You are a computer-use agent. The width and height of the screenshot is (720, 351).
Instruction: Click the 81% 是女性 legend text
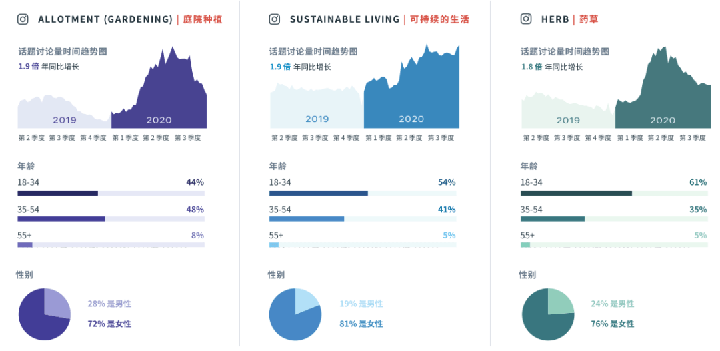361,324
